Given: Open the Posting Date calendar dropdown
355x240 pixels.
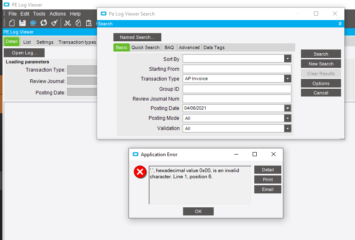Looking at the screenshot, I should tap(287, 108).
